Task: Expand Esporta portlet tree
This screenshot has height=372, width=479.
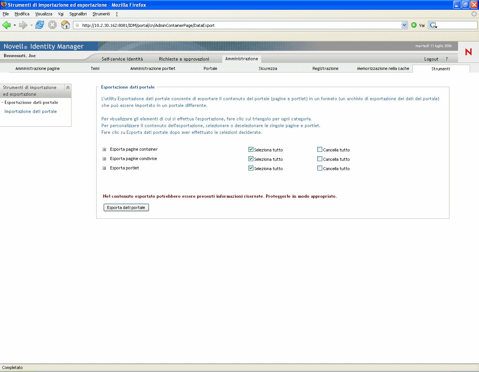Action: (104, 168)
